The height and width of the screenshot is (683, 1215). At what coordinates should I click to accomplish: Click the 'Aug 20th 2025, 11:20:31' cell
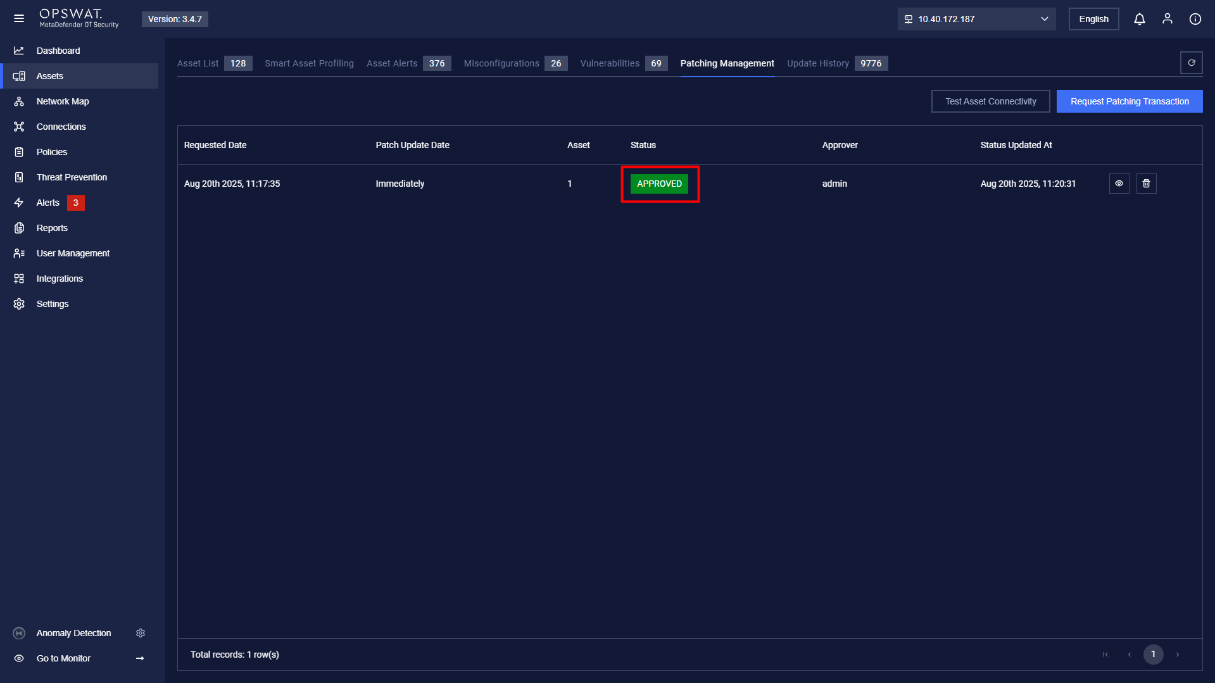pos(1028,184)
